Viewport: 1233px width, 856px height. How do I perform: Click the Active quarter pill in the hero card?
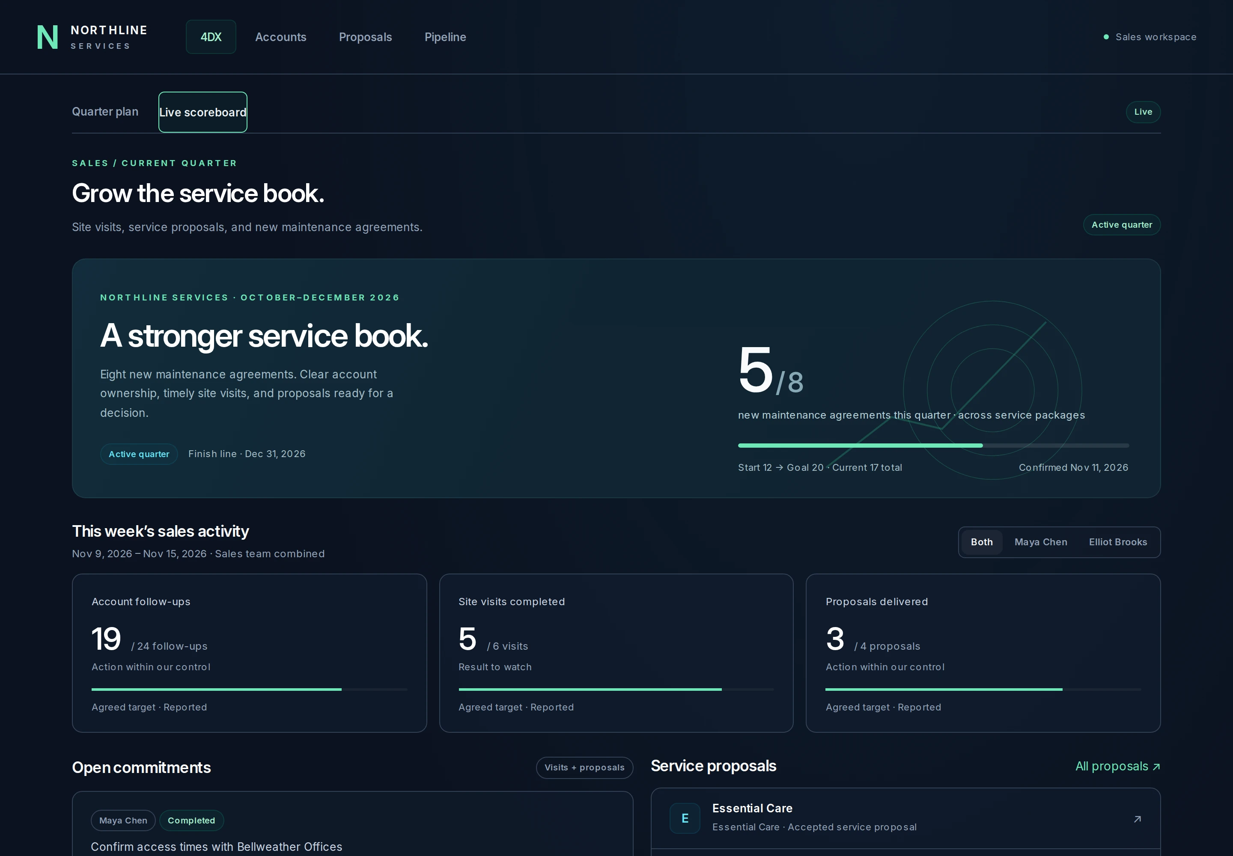tap(139, 454)
